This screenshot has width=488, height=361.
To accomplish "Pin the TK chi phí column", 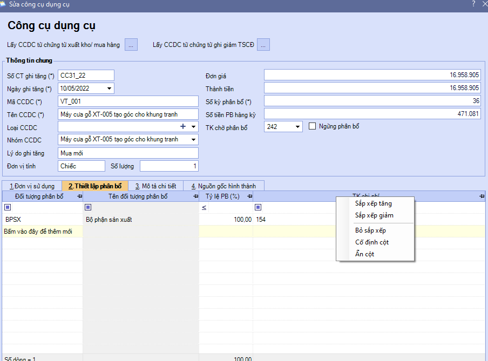I will 482,196.
